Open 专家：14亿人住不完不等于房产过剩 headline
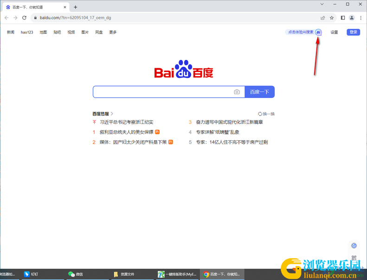The width and height of the screenshot is (367, 280). point(232,142)
